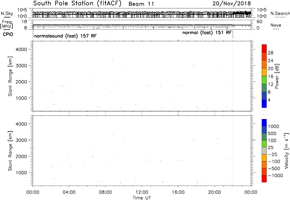Click dashed CPID change marker in velocity panel

(233, 151)
